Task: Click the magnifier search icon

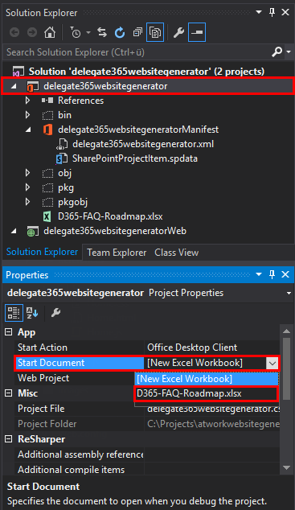Action: pos(277,51)
